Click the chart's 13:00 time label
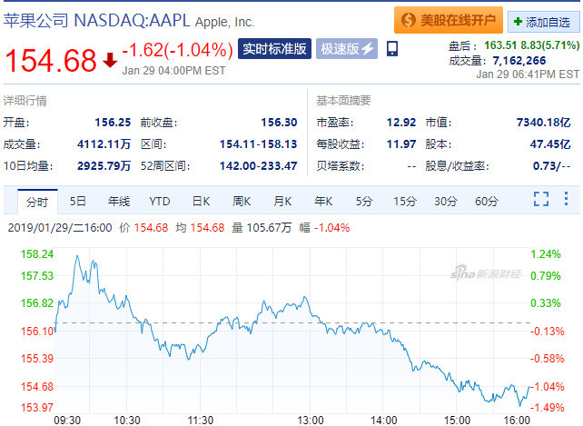This screenshot has height=426, width=583. (311, 421)
